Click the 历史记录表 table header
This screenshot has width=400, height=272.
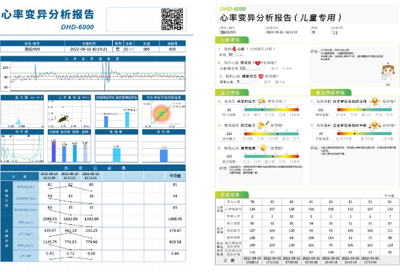[x=94, y=168]
